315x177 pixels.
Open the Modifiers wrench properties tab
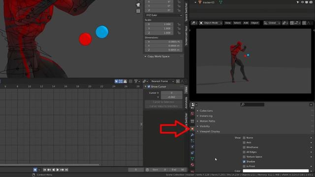(x=192, y=135)
